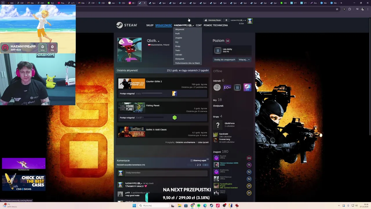Click the 11 years badge under Odznaki
Viewport: 371px width, 209px height.
point(237,87)
